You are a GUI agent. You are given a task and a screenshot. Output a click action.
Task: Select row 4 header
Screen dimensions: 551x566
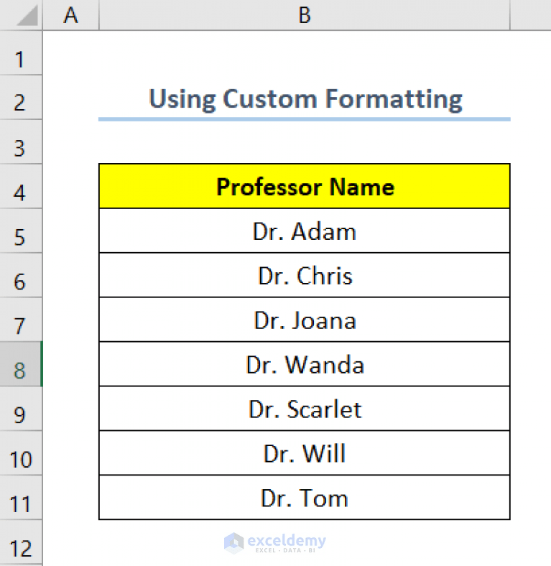[21, 186]
